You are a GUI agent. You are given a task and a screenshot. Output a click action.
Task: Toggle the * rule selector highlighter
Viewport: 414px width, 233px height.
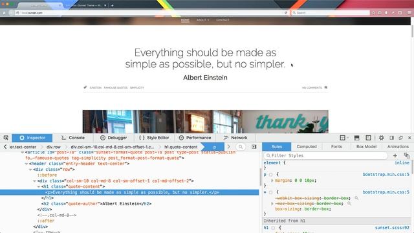coord(270,192)
